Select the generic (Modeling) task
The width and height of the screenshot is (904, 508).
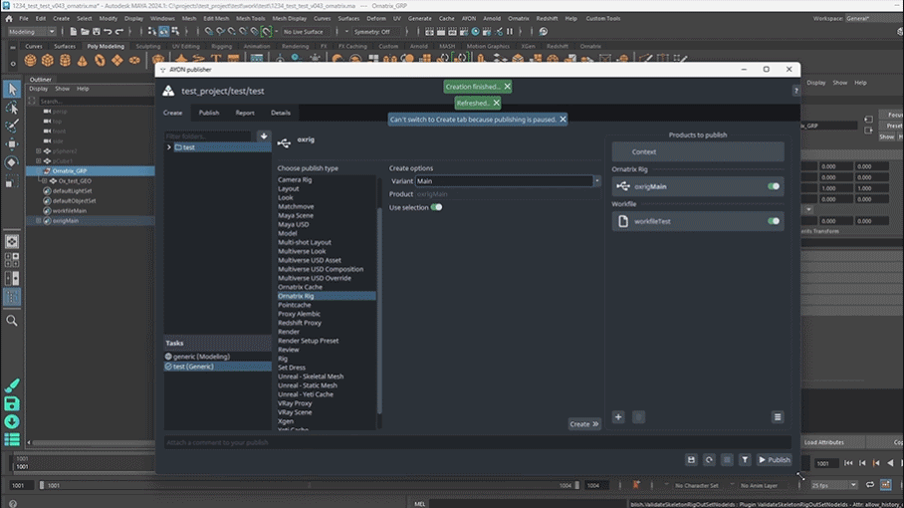tap(217, 357)
